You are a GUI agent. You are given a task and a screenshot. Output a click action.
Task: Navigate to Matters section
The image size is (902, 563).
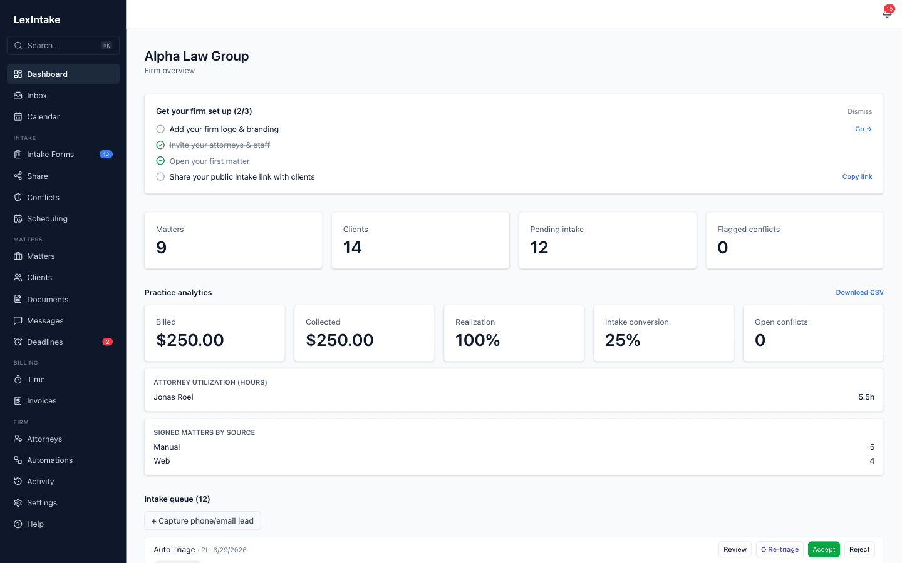click(63, 256)
